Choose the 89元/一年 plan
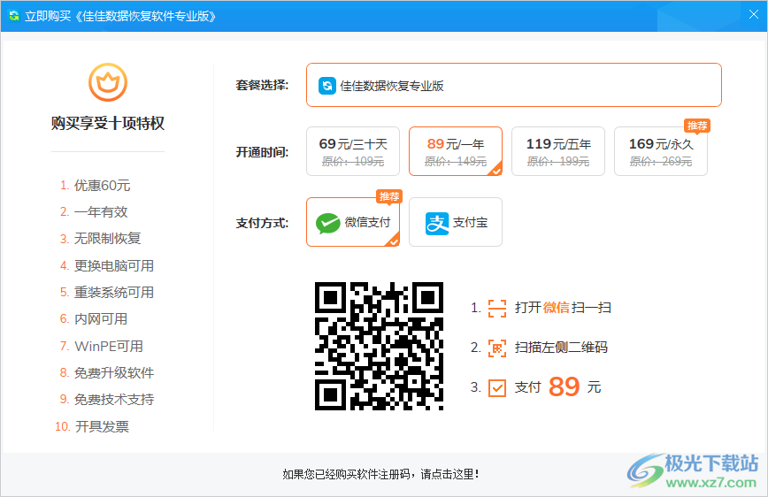The height and width of the screenshot is (497, 768). tap(456, 151)
